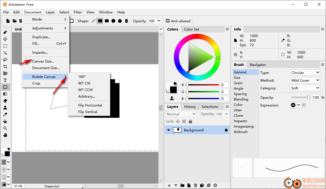The width and height of the screenshot is (326, 189).
Task: Open the Category dropdown
Action: click(x=305, y=88)
